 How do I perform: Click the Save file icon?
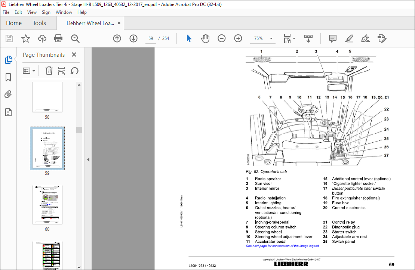point(9,38)
